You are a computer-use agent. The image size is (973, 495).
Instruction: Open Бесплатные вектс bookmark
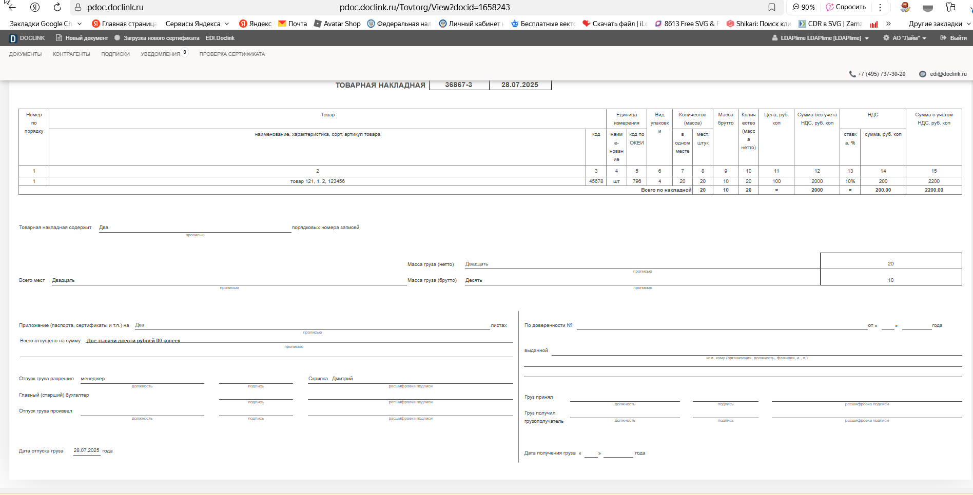click(x=543, y=24)
